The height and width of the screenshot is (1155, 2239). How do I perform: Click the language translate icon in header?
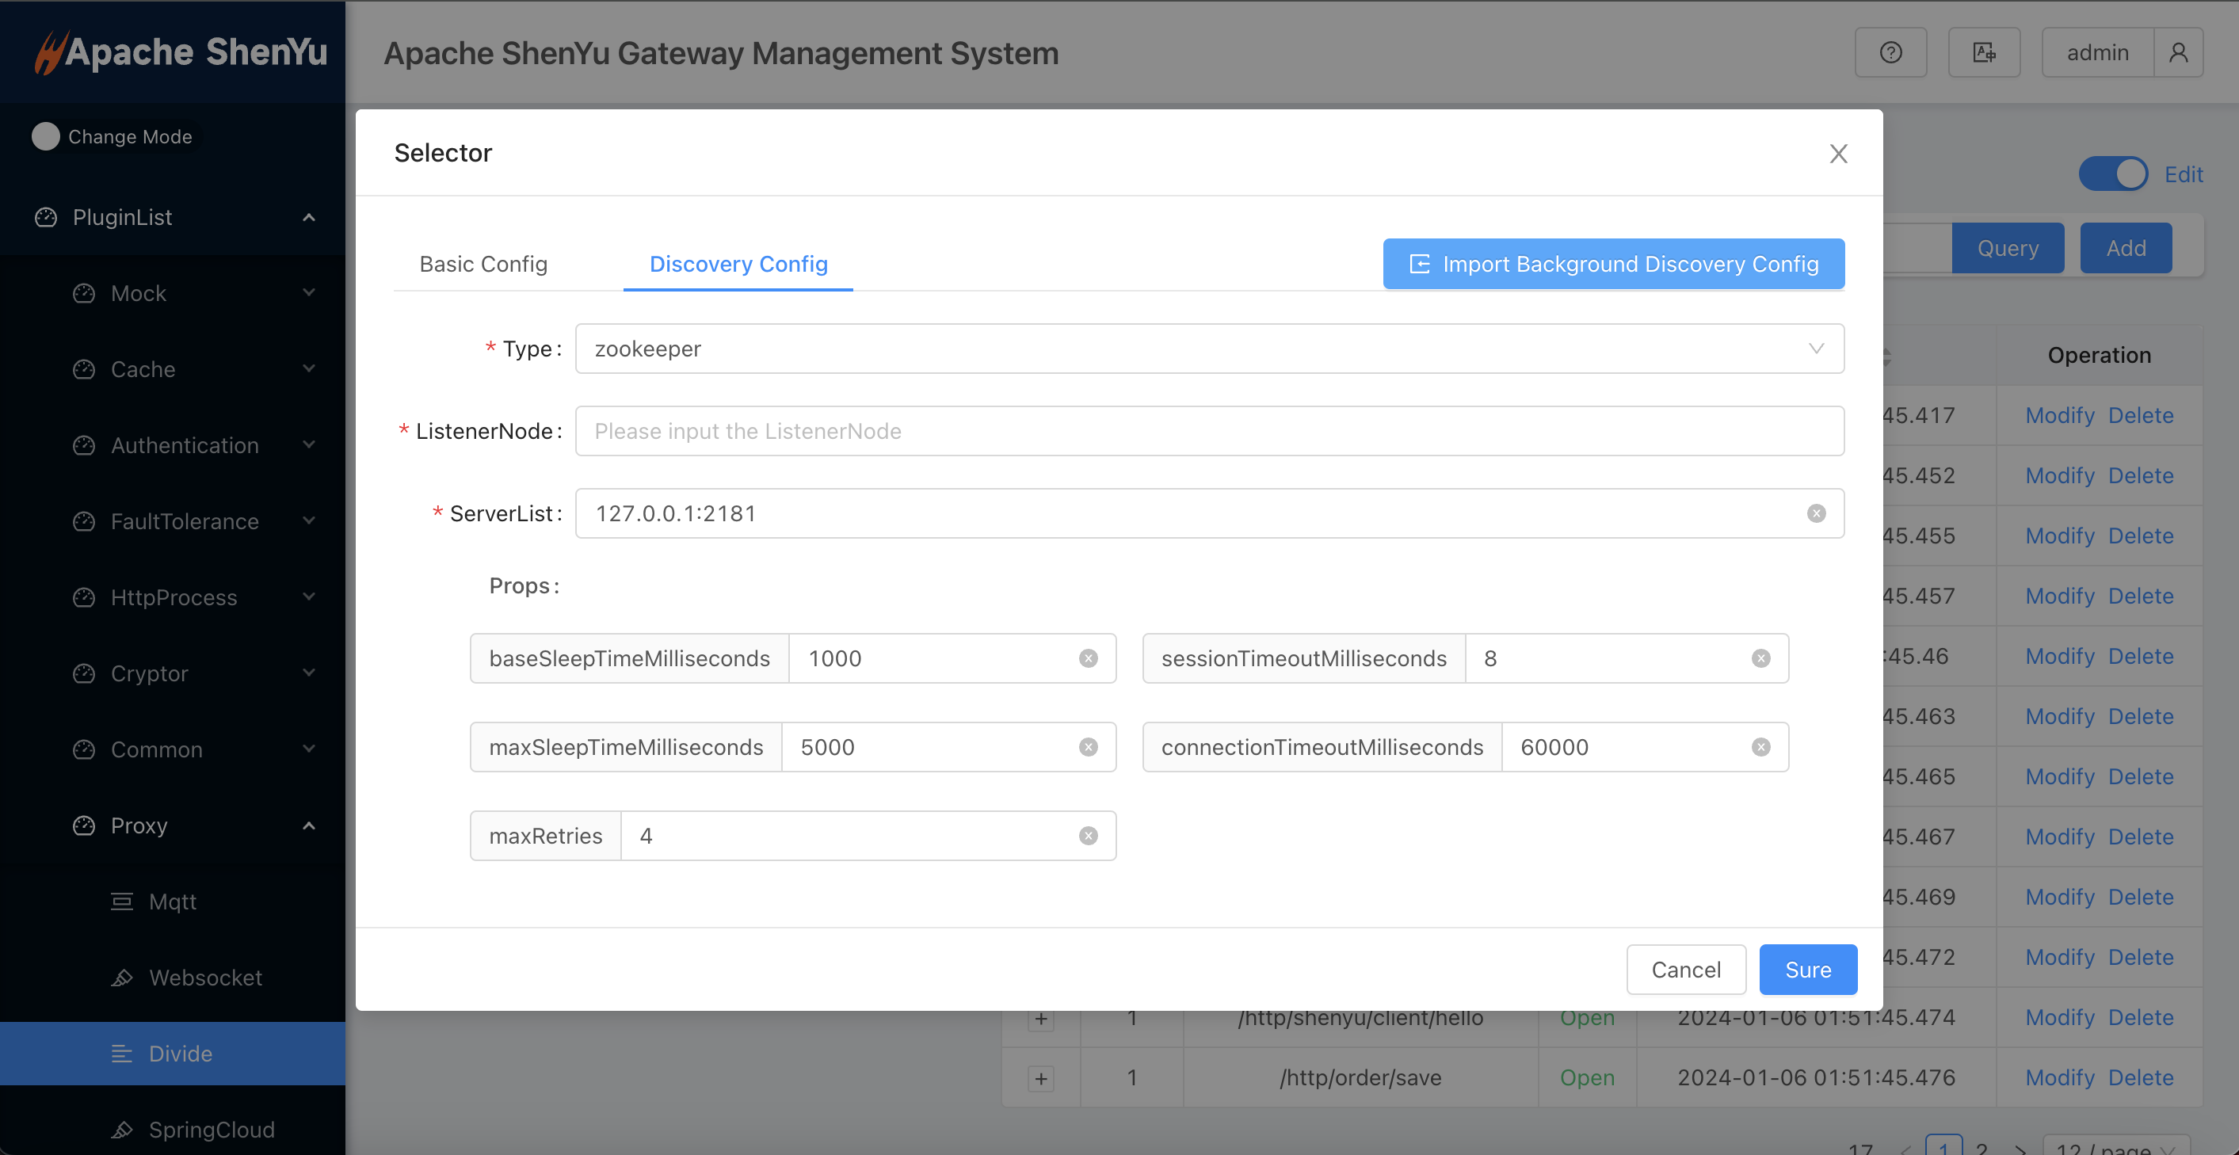pyautogui.click(x=1983, y=53)
